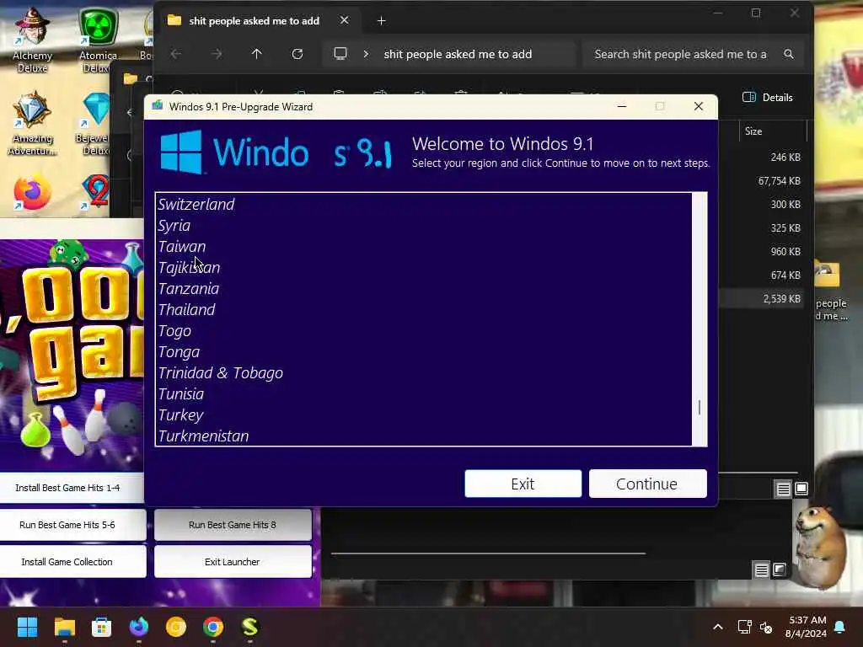
Task: Open the Alchemy Deluxe desktop shortcut
Action: (33, 40)
